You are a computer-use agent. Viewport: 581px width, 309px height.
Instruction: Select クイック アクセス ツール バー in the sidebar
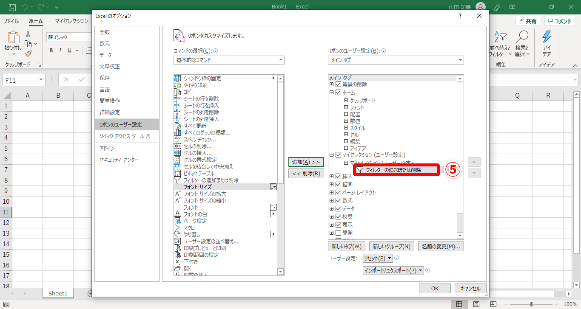(127, 136)
